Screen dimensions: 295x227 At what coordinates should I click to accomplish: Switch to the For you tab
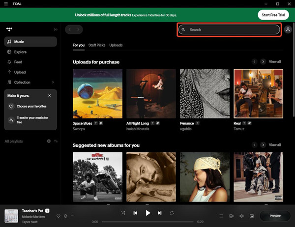[79, 45]
